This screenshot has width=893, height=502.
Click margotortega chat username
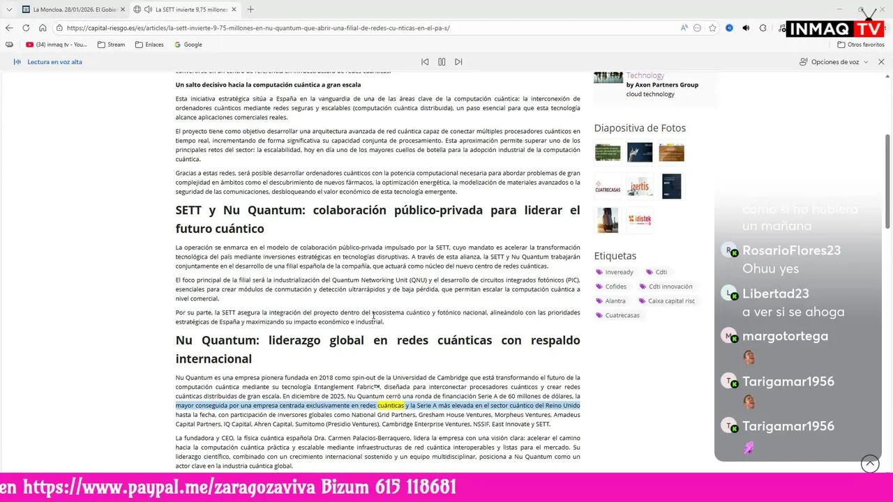coord(785,336)
